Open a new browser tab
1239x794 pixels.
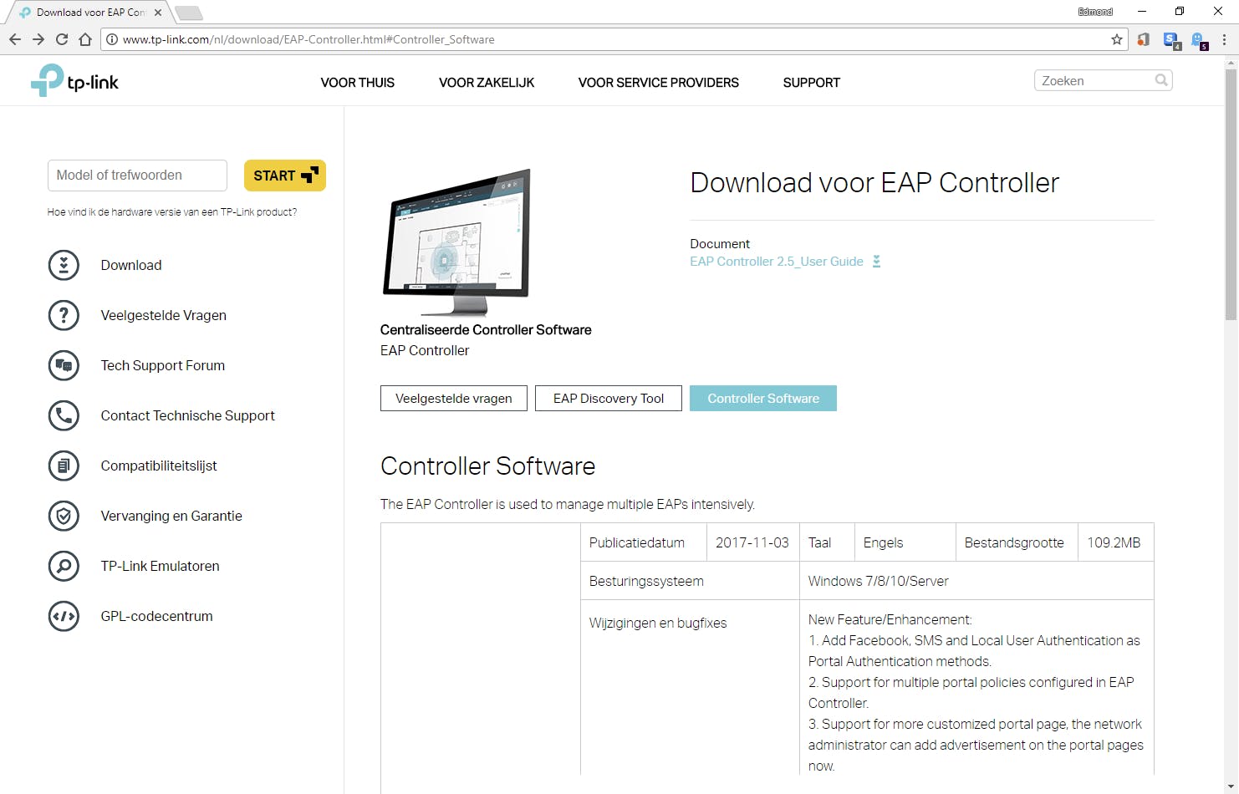tap(189, 13)
